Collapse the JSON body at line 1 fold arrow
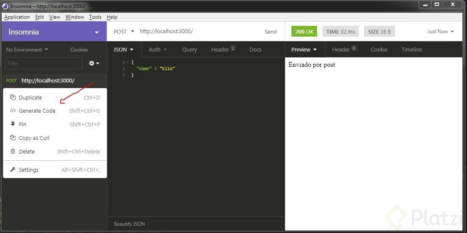The height and width of the screenshot is (233, 467). 127,62
